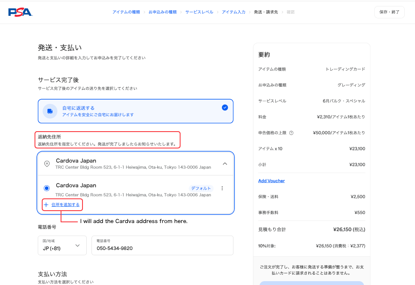
Task: Go to the サービスレベル step
Action: (199, 12)
